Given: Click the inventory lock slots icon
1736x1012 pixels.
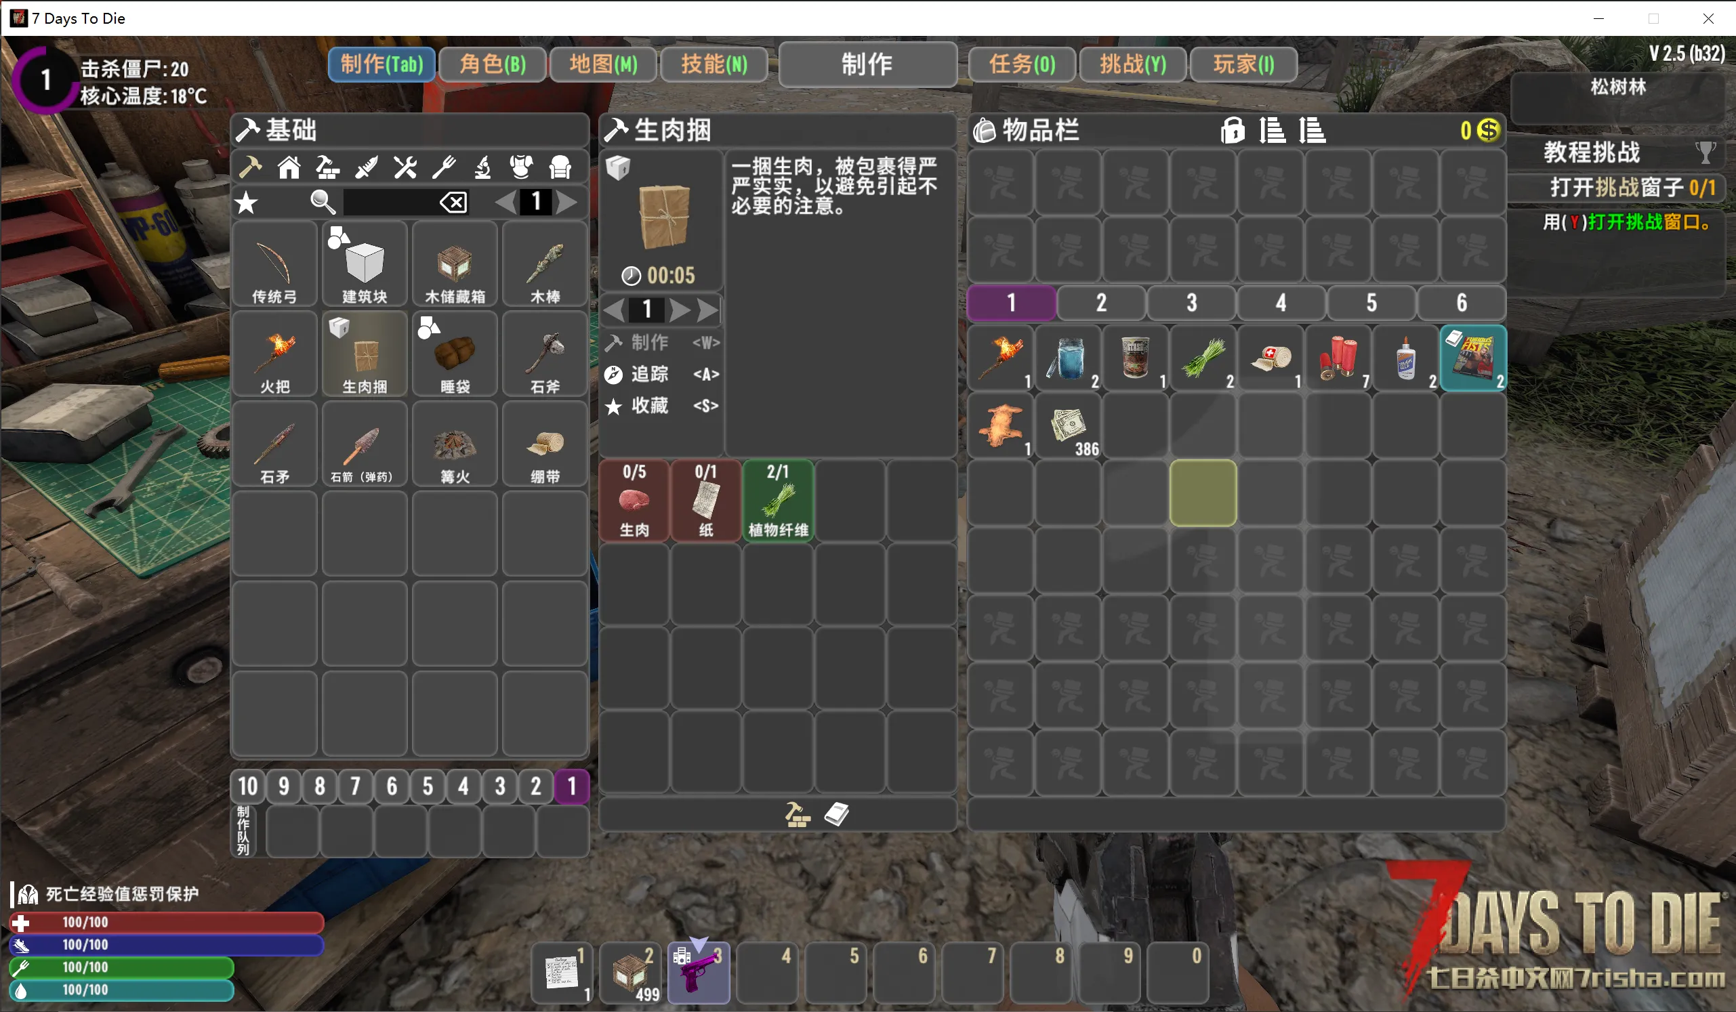Looking at the screenshot, I should click(1233, 130).
